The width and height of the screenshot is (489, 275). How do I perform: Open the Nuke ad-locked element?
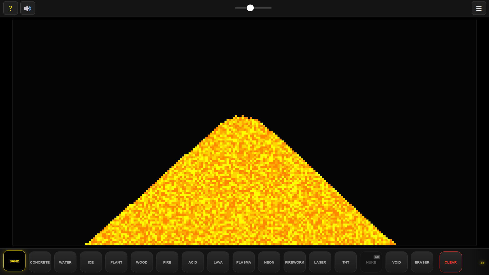(371, 262)
